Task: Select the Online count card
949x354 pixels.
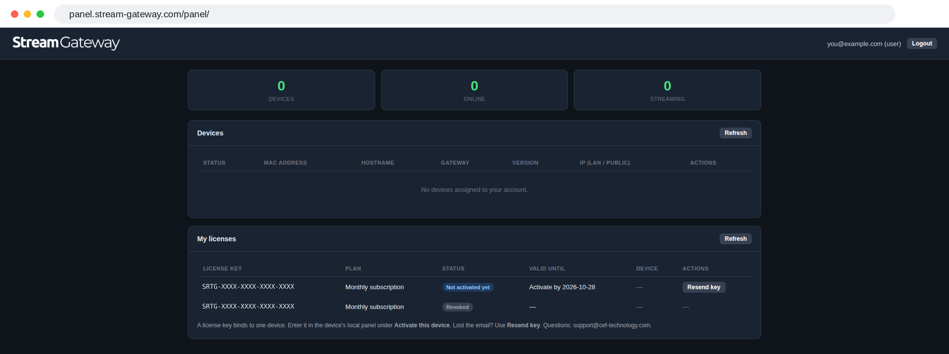Action: point(474,90)
